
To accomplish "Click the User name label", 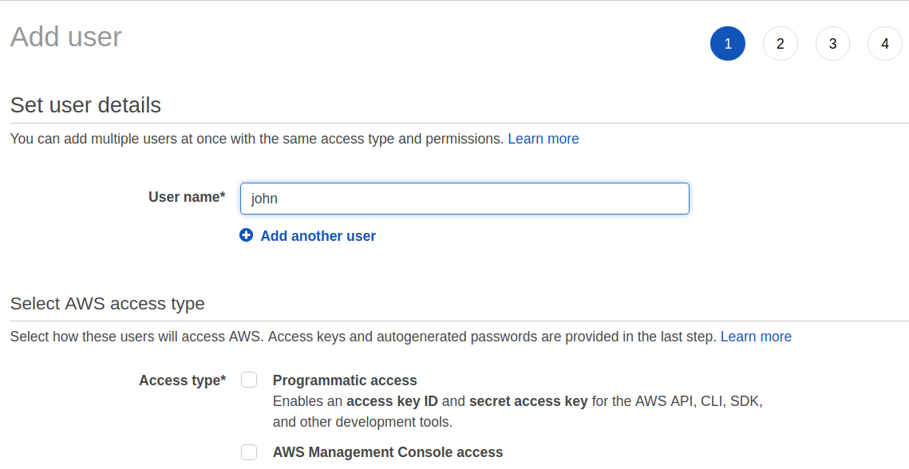I will click(x=186, y=197).
